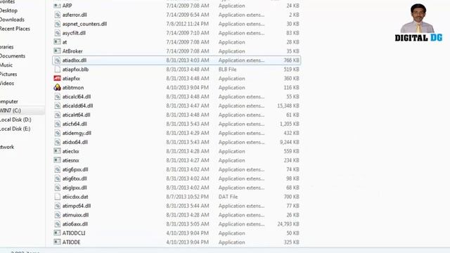This screenshot has height=253, width=450.
Task: Select file name atibtmon
Action: click(x=73, y=87)
